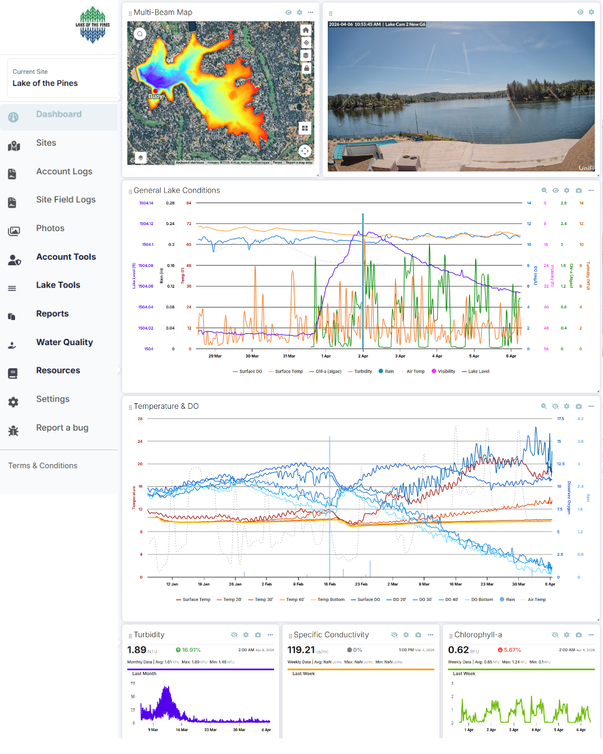The width and height of the screenshot is (603, 754).
Task: Toggle the Rain legend item on Temperature & DO
Action: [x=509, y=599]
